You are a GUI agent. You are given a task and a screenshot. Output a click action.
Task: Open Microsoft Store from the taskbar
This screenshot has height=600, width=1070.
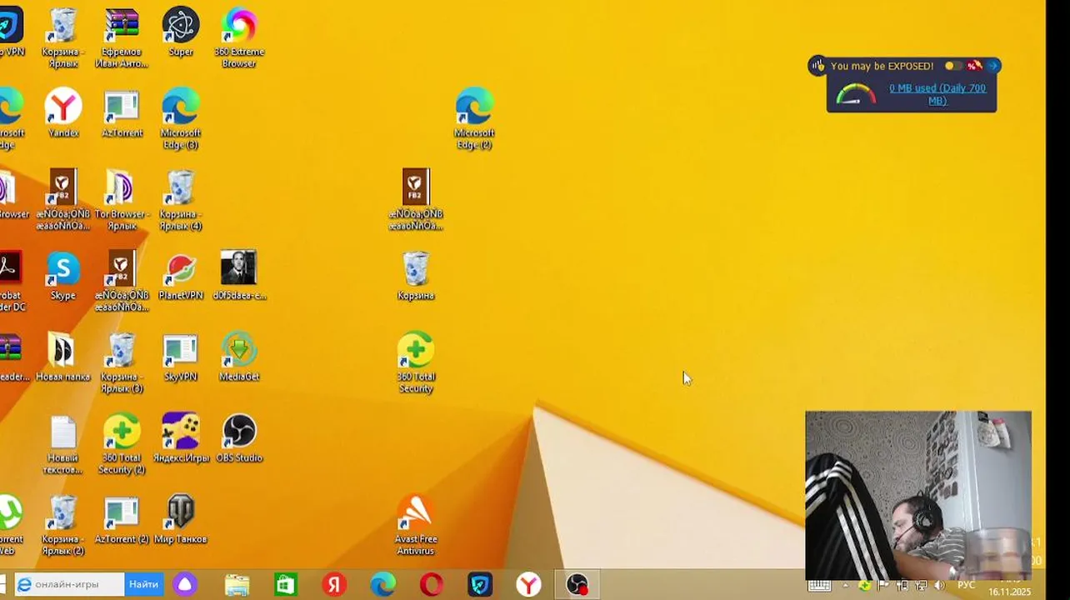click(x=286, y=584)
